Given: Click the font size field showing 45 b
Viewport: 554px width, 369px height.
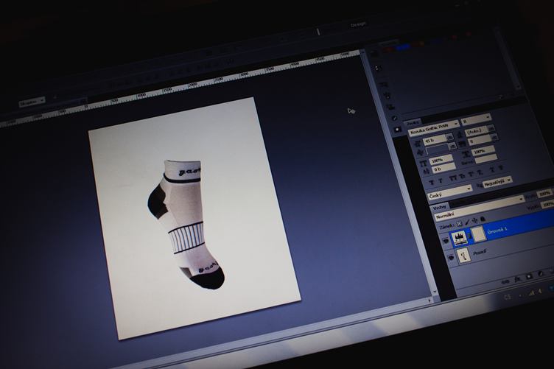Looking at the screenshot, I should pos(435,140).
